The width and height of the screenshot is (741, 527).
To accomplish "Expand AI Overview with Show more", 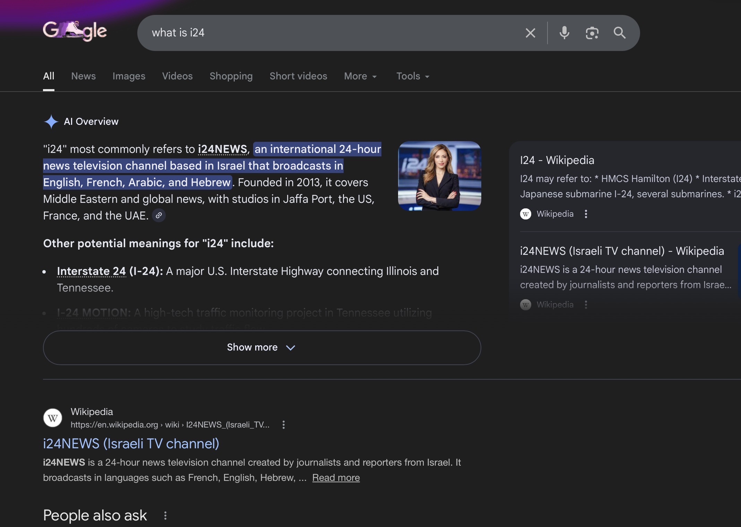I will (x=262, y=347).
